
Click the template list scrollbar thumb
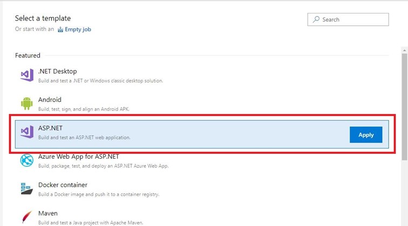(x=404, y=107)
